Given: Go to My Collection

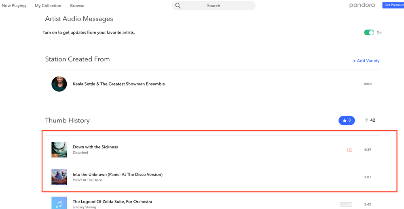Looking at the screenshot, I should pos(48,6).
